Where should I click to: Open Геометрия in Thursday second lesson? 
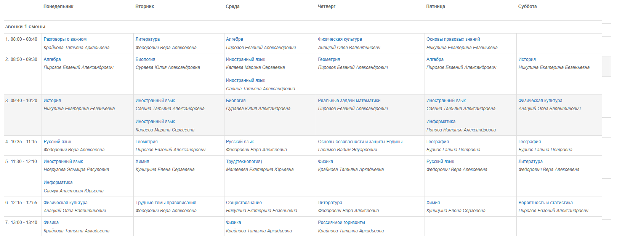coord(329,59)
